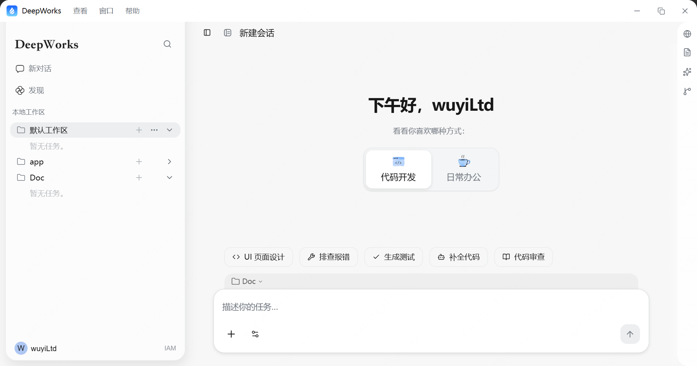This screenshot has height=366, width=697.
Task: Open the globe icon in right rail
Action: [687, 34]
